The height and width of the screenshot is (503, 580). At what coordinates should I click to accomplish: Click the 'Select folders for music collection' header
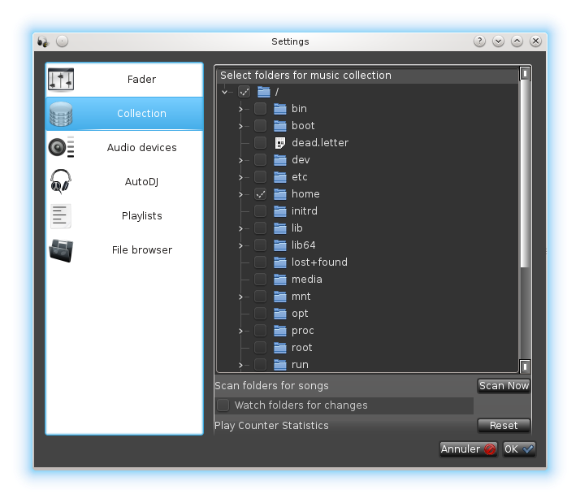(367, 75)
